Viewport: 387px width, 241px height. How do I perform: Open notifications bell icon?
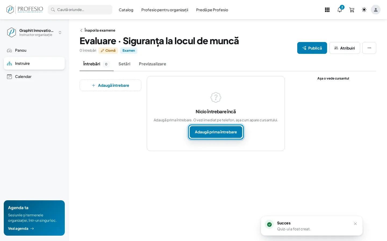340,10
